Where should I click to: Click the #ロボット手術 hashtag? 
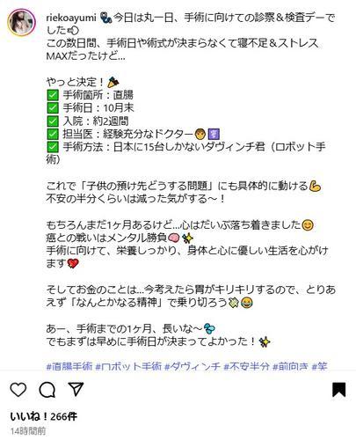pos(128,366)
